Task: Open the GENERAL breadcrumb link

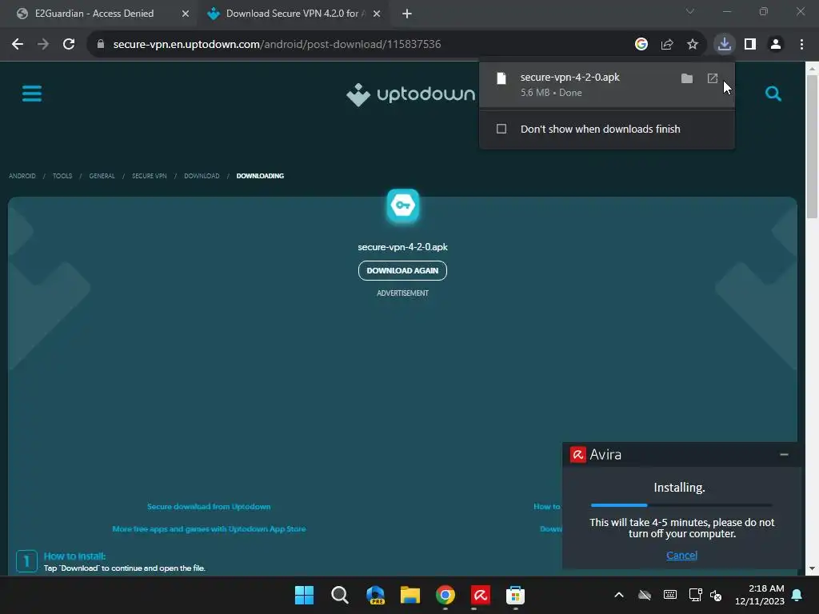Action: click(x=102, y=176)
